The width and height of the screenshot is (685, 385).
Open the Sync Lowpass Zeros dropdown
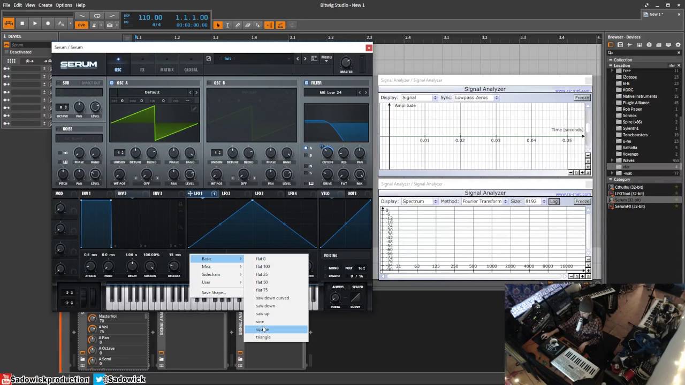[476, 98]
